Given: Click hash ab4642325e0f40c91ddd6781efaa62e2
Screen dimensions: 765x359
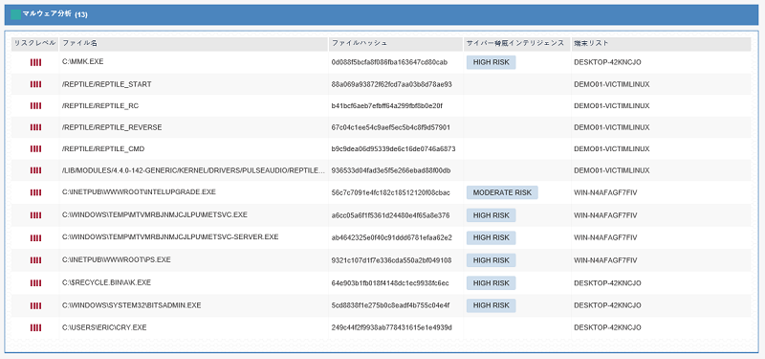Looking at the screenshot, I should [x=392, y=237].
